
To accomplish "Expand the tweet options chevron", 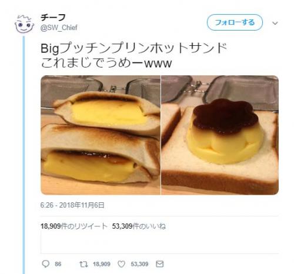I will pos(275,23).
